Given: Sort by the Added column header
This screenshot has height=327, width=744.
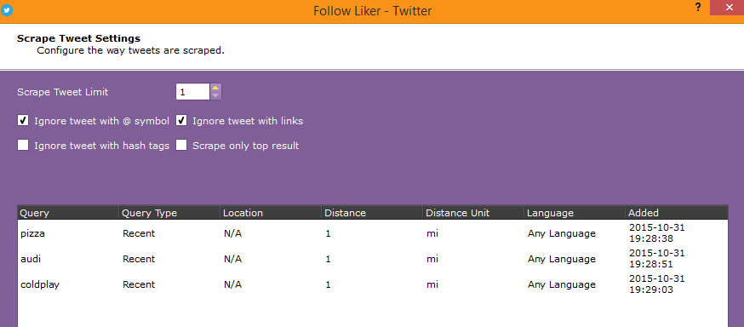Looking at the screenshot, I should tap(677, 213).
